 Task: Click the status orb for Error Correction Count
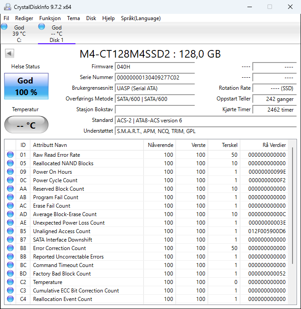[10, 248]
